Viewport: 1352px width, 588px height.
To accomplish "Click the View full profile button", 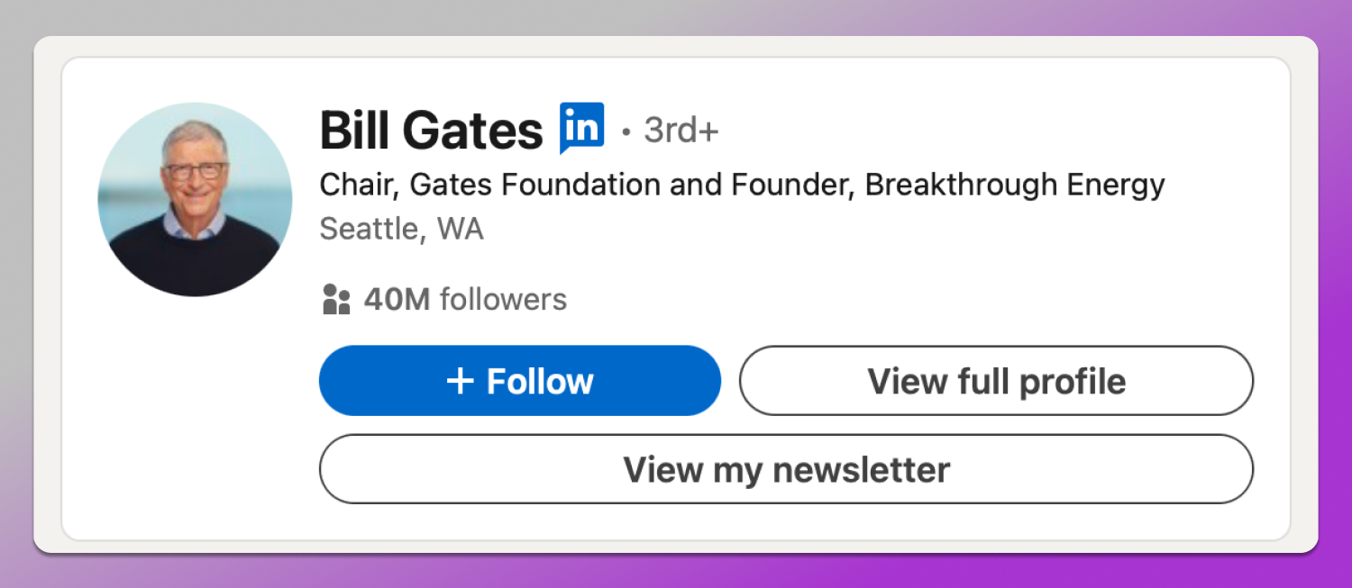I will tap(996, 380).
